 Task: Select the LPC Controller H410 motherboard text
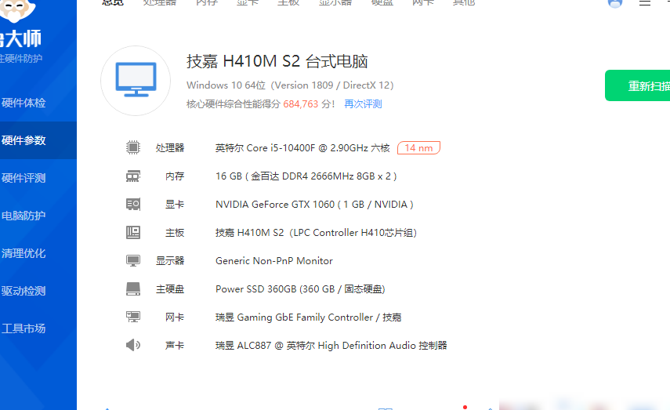(316, 233)
